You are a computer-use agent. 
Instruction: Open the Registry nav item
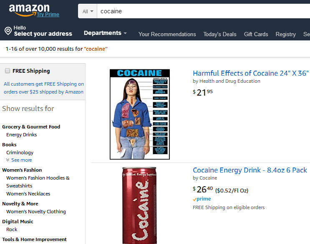285,34
